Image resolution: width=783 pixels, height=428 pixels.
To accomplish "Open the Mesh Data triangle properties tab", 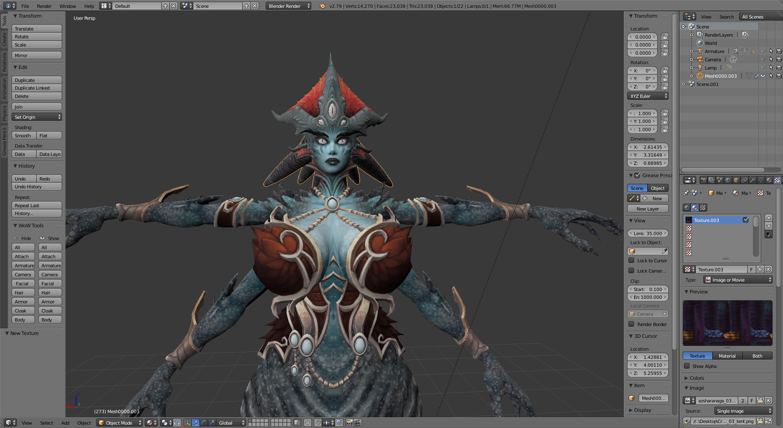I will pyautogui.click(x=761, y=180).
